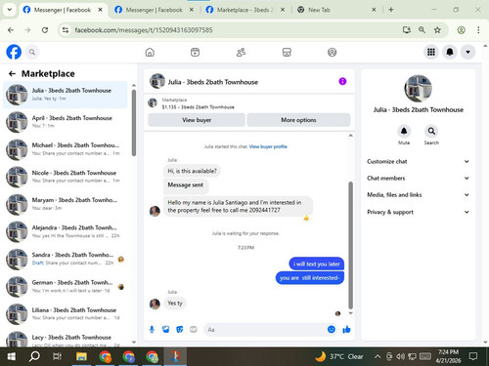Open Michael's 3beds 2bath Townhouse chat
The width and height of the screenshot is (489, 366).
(x=66, y=149)
